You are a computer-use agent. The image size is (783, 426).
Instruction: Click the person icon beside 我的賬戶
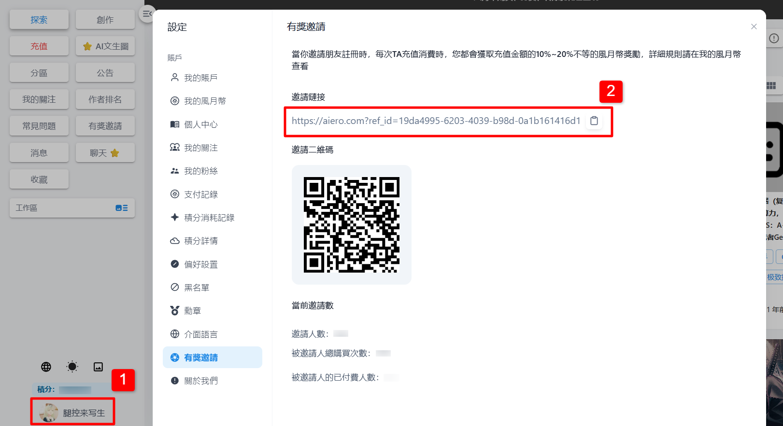(x=175, y=77)
